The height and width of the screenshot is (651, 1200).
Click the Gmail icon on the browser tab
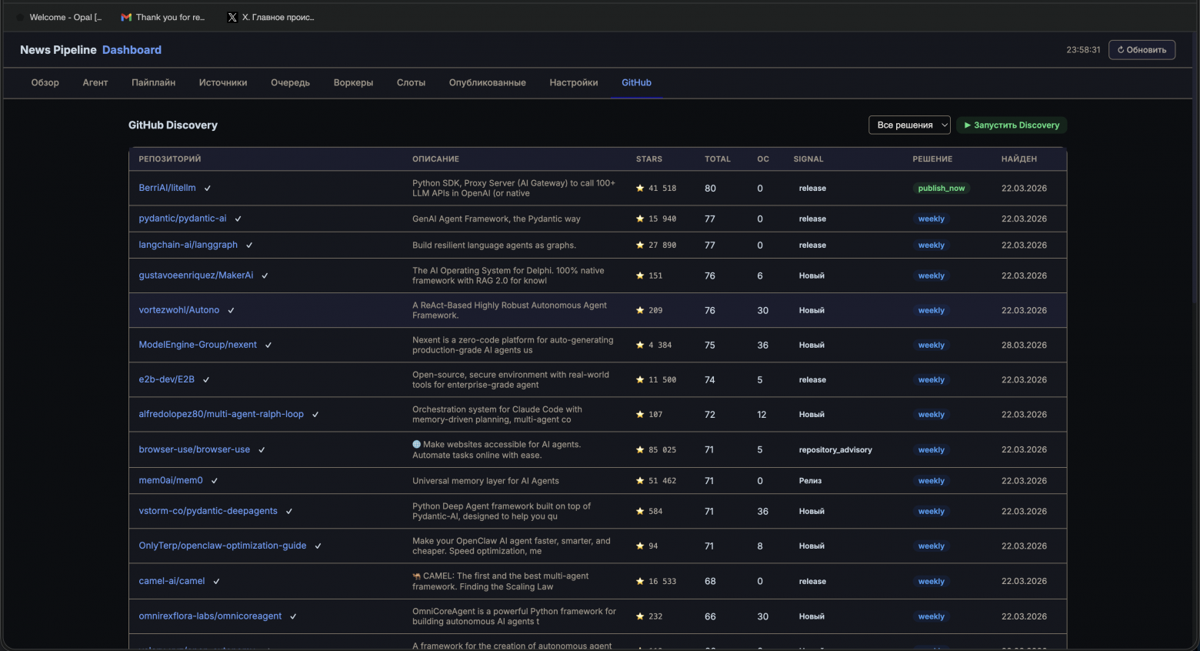pos(125,16)
